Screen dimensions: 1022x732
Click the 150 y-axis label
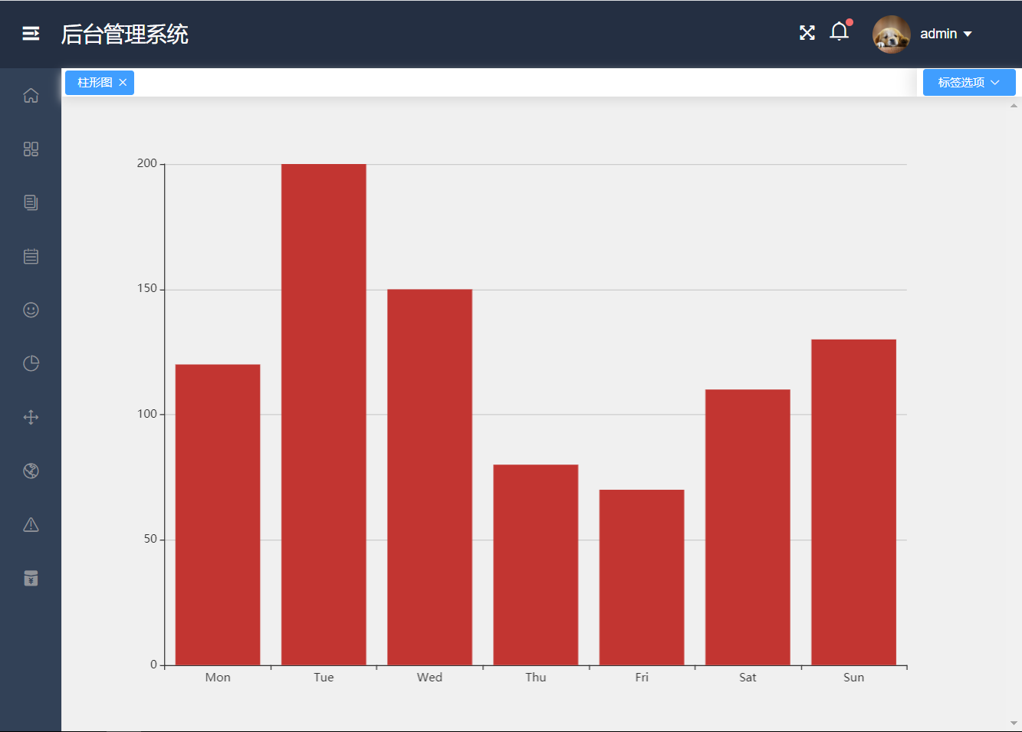coord(146,288)
